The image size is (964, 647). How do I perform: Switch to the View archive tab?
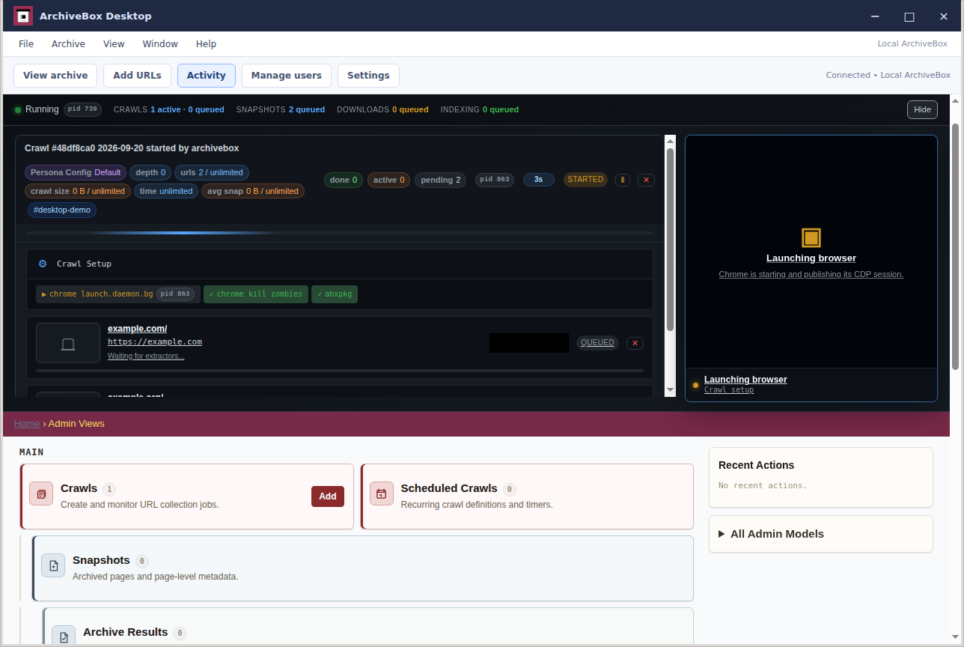click(x=55, y=76)
